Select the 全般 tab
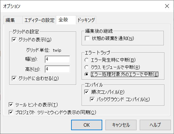This screenshot has height=134, width=174. 66,20
